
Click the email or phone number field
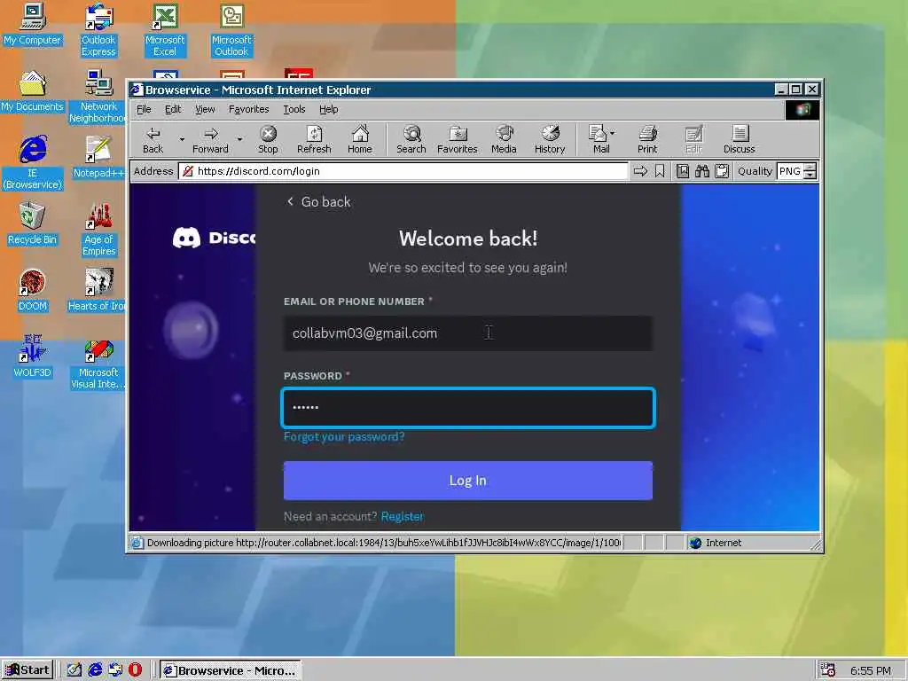(468, 333)
